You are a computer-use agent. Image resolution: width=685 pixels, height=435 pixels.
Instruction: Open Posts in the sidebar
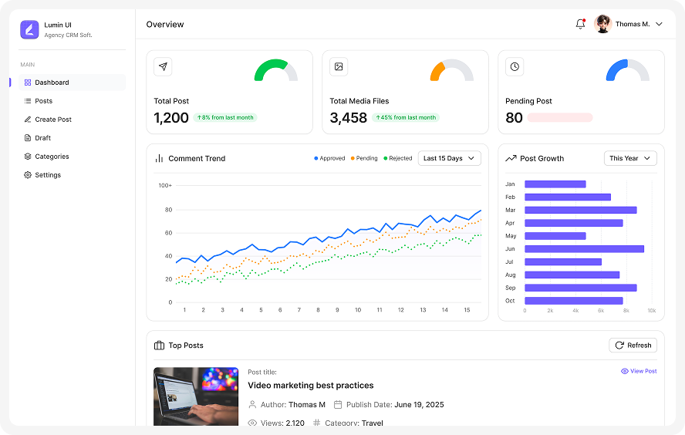point(43,101)
